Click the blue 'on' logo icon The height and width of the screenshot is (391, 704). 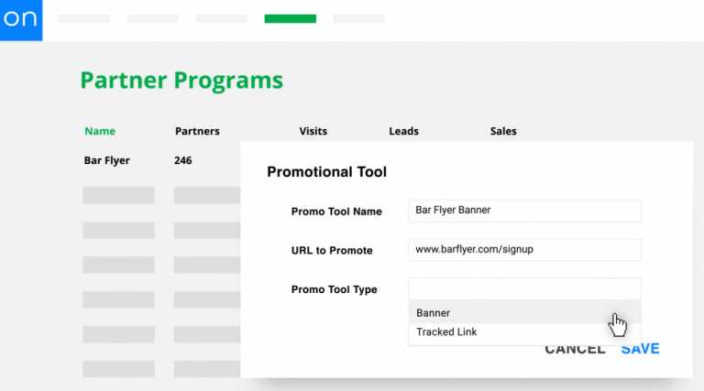(21, 20)
